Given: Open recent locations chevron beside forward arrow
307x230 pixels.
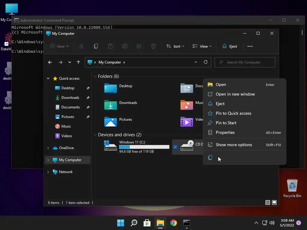Looking at the screenshot, I should 70,62.
